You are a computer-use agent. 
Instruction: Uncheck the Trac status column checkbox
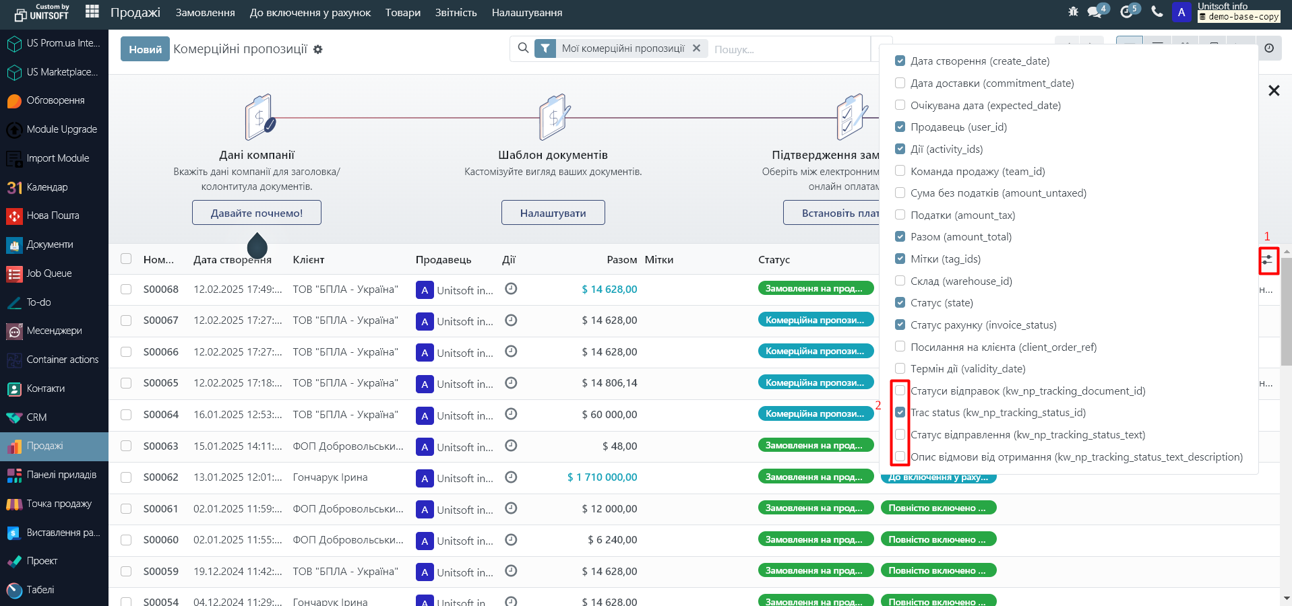pos(900,413)
